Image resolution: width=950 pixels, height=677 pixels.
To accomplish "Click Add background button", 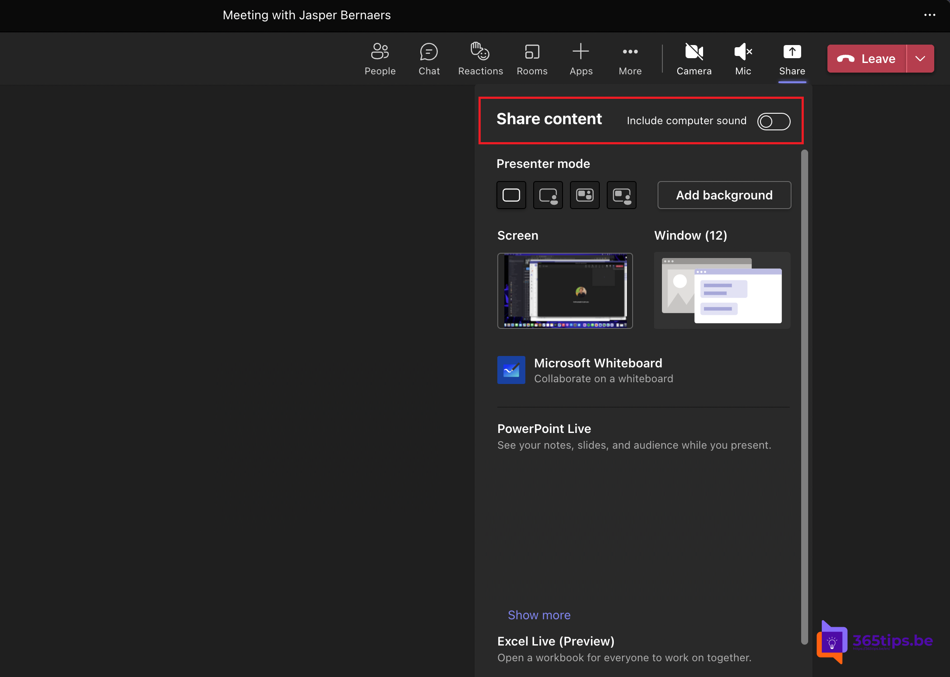I will (x=724, y=195).
